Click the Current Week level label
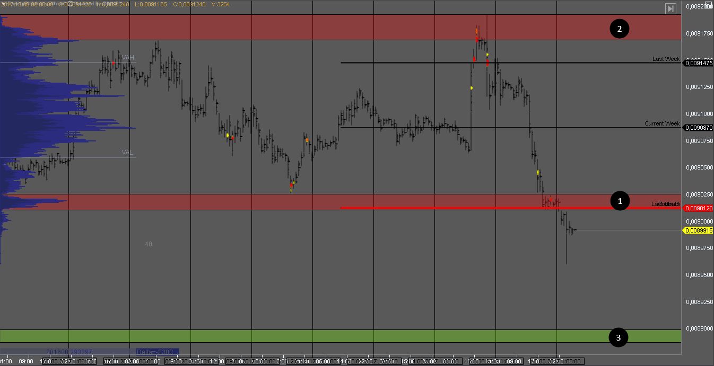Image resolution: width=714 pixels, height=366 pixels. tap(661, 123)
